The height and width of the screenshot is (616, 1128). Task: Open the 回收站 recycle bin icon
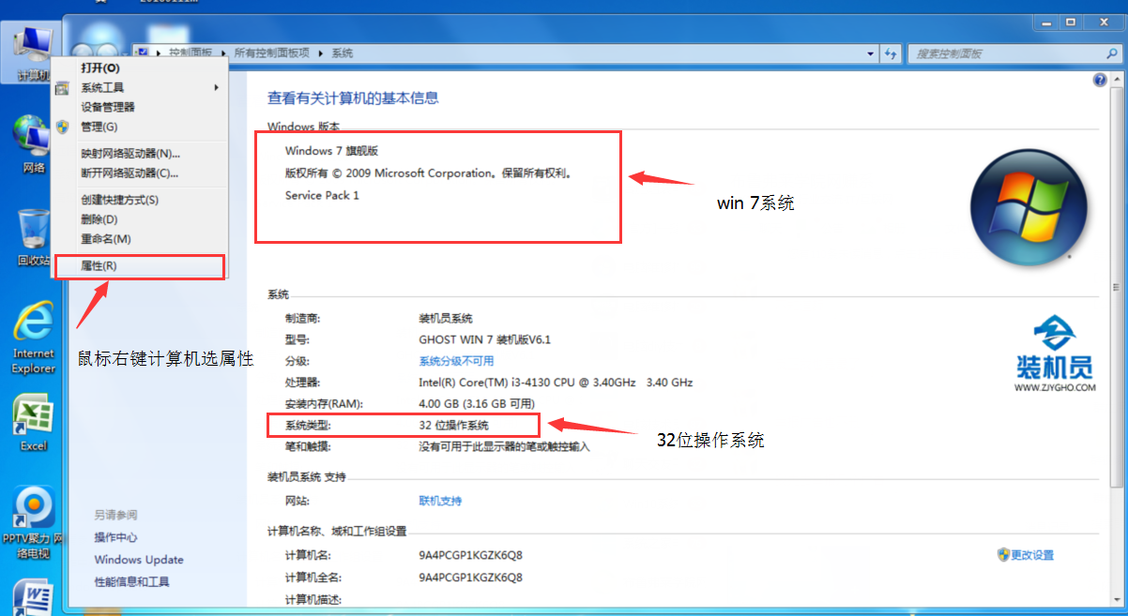pos(34,235)
